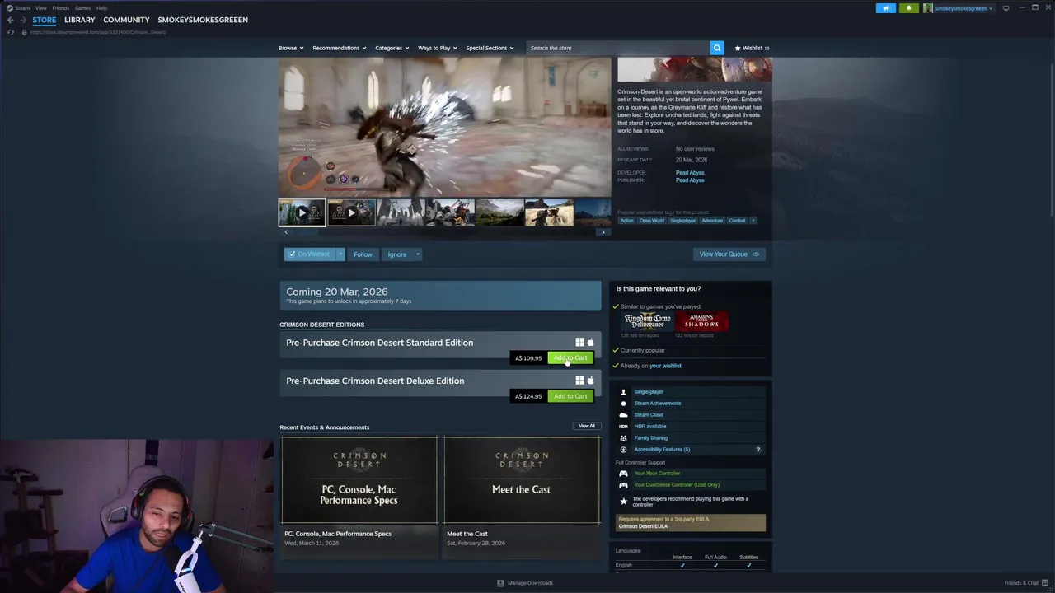Open your wishlist link
Screen dimensions: 1055x593
point(665,366)
